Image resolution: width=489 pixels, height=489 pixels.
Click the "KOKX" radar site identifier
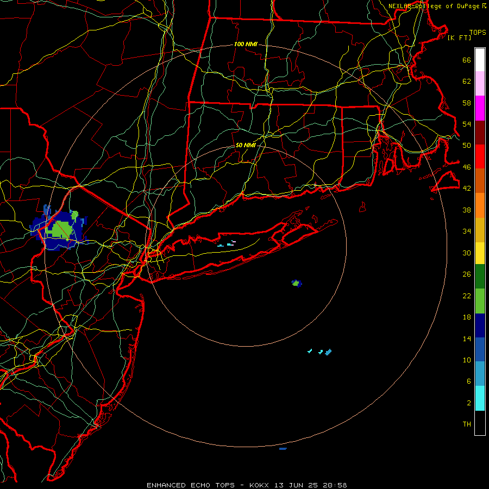260,485
